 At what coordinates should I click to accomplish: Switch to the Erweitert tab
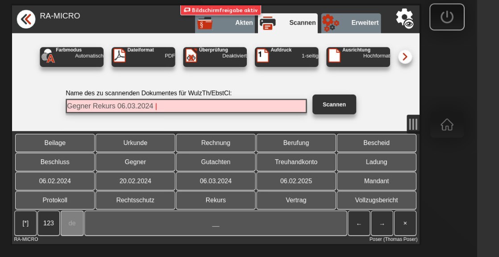(351, 23)
